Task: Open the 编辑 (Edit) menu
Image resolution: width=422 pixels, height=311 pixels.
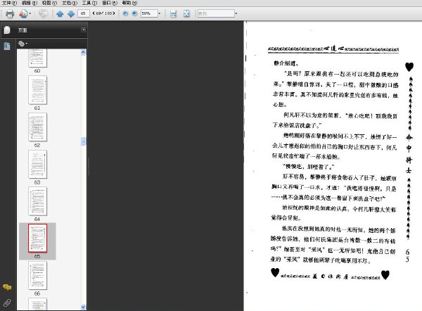Action: pyautogui.click(x=29, y=3)
